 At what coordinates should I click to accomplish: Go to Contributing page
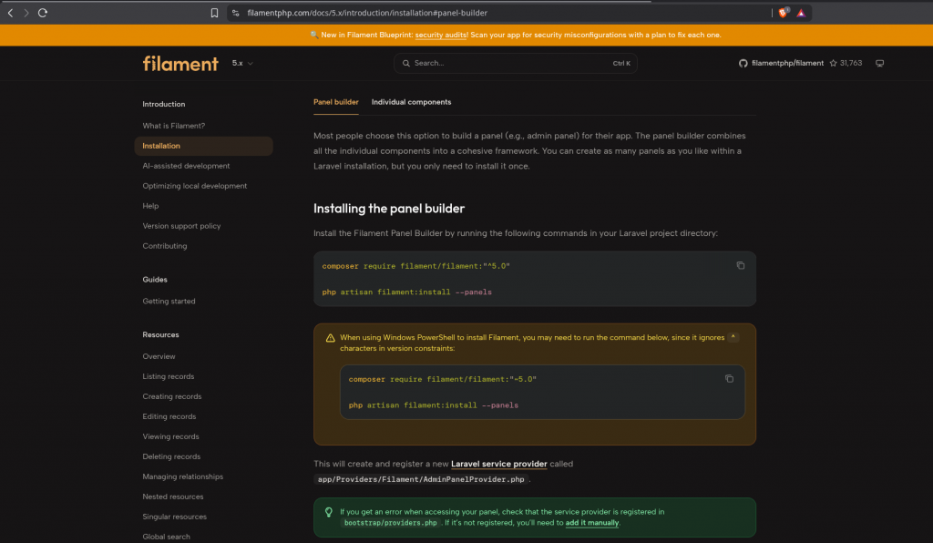pos(164,246)
